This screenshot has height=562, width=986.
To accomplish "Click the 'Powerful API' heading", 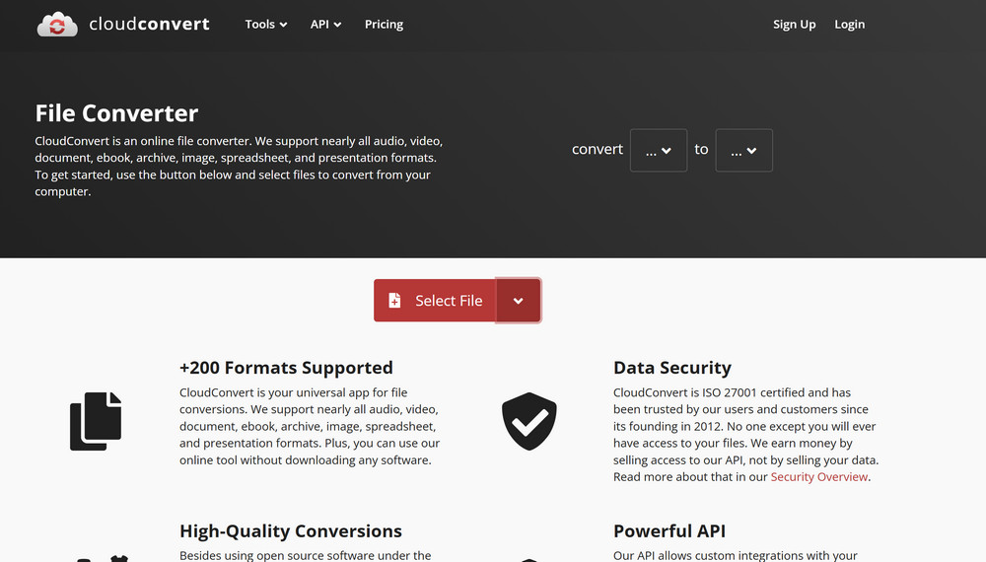I will (x=669, y=531).
